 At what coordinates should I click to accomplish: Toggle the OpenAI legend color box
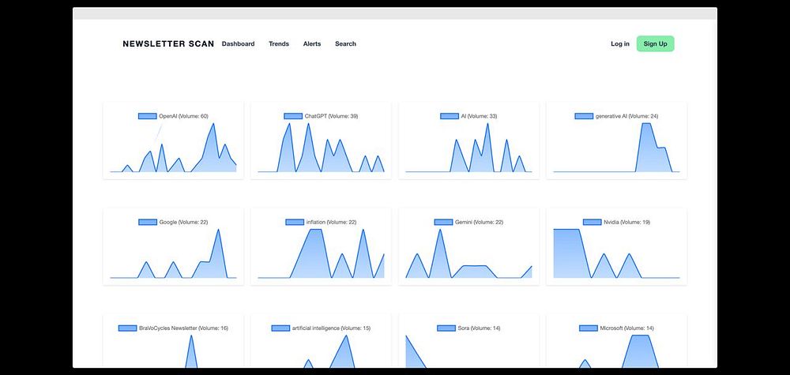pos(148,116)
